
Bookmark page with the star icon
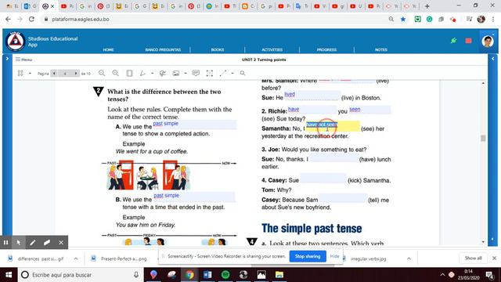[x=403, y=19]
